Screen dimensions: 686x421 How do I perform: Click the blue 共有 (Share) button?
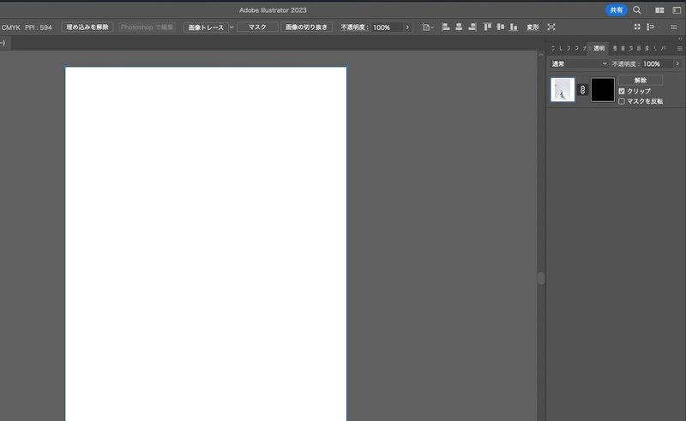(616, 10)
